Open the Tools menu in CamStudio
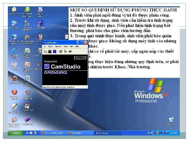 click(x=65, y=46)
